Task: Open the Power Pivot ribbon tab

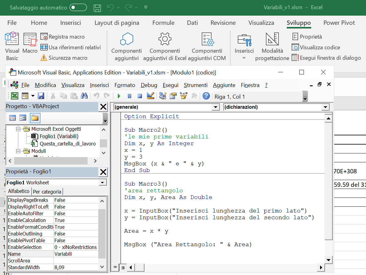Action: click(339, 23)
